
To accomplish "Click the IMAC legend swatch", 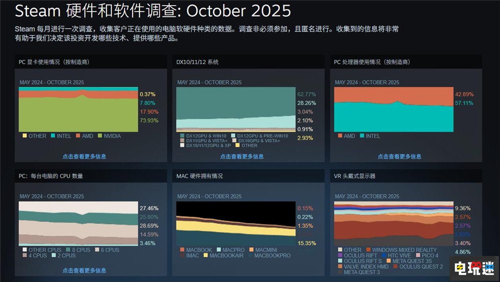I will coord(182,255).
